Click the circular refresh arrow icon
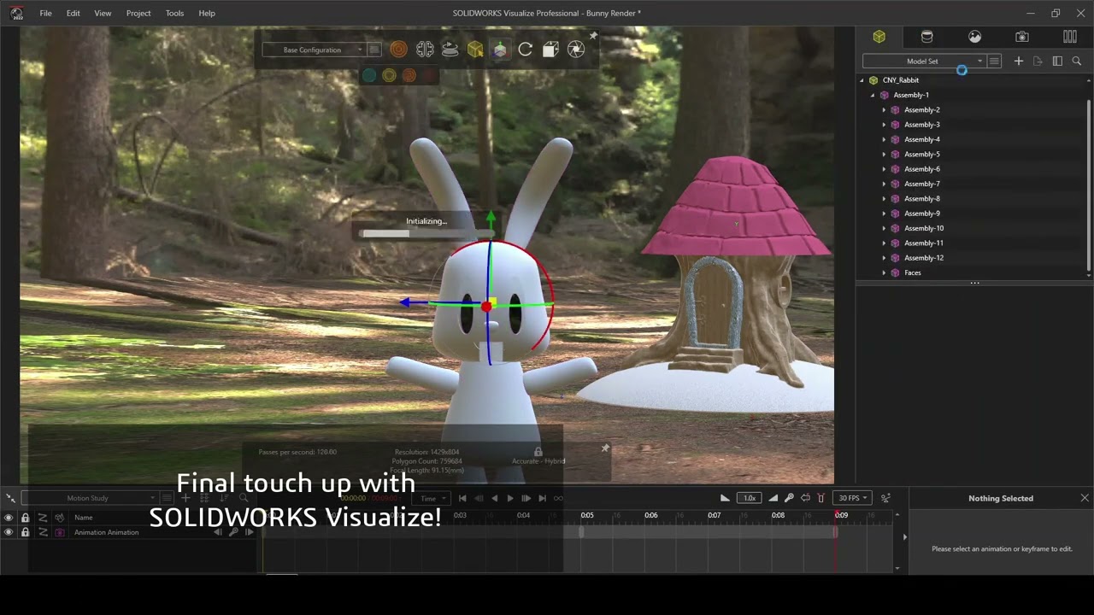This screenshot has height=615, width=1094. pos(526,50)
